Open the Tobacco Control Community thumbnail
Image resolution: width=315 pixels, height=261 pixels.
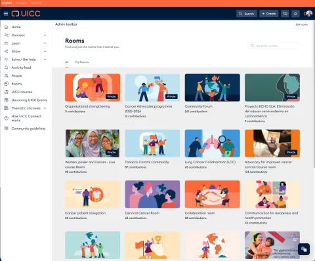(152, 144)
